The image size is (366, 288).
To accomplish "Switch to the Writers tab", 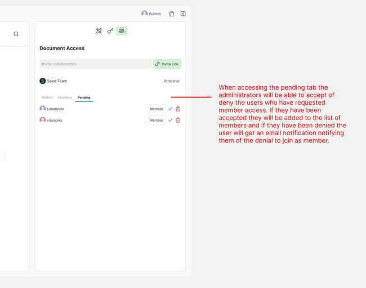I will coord(47,98).
